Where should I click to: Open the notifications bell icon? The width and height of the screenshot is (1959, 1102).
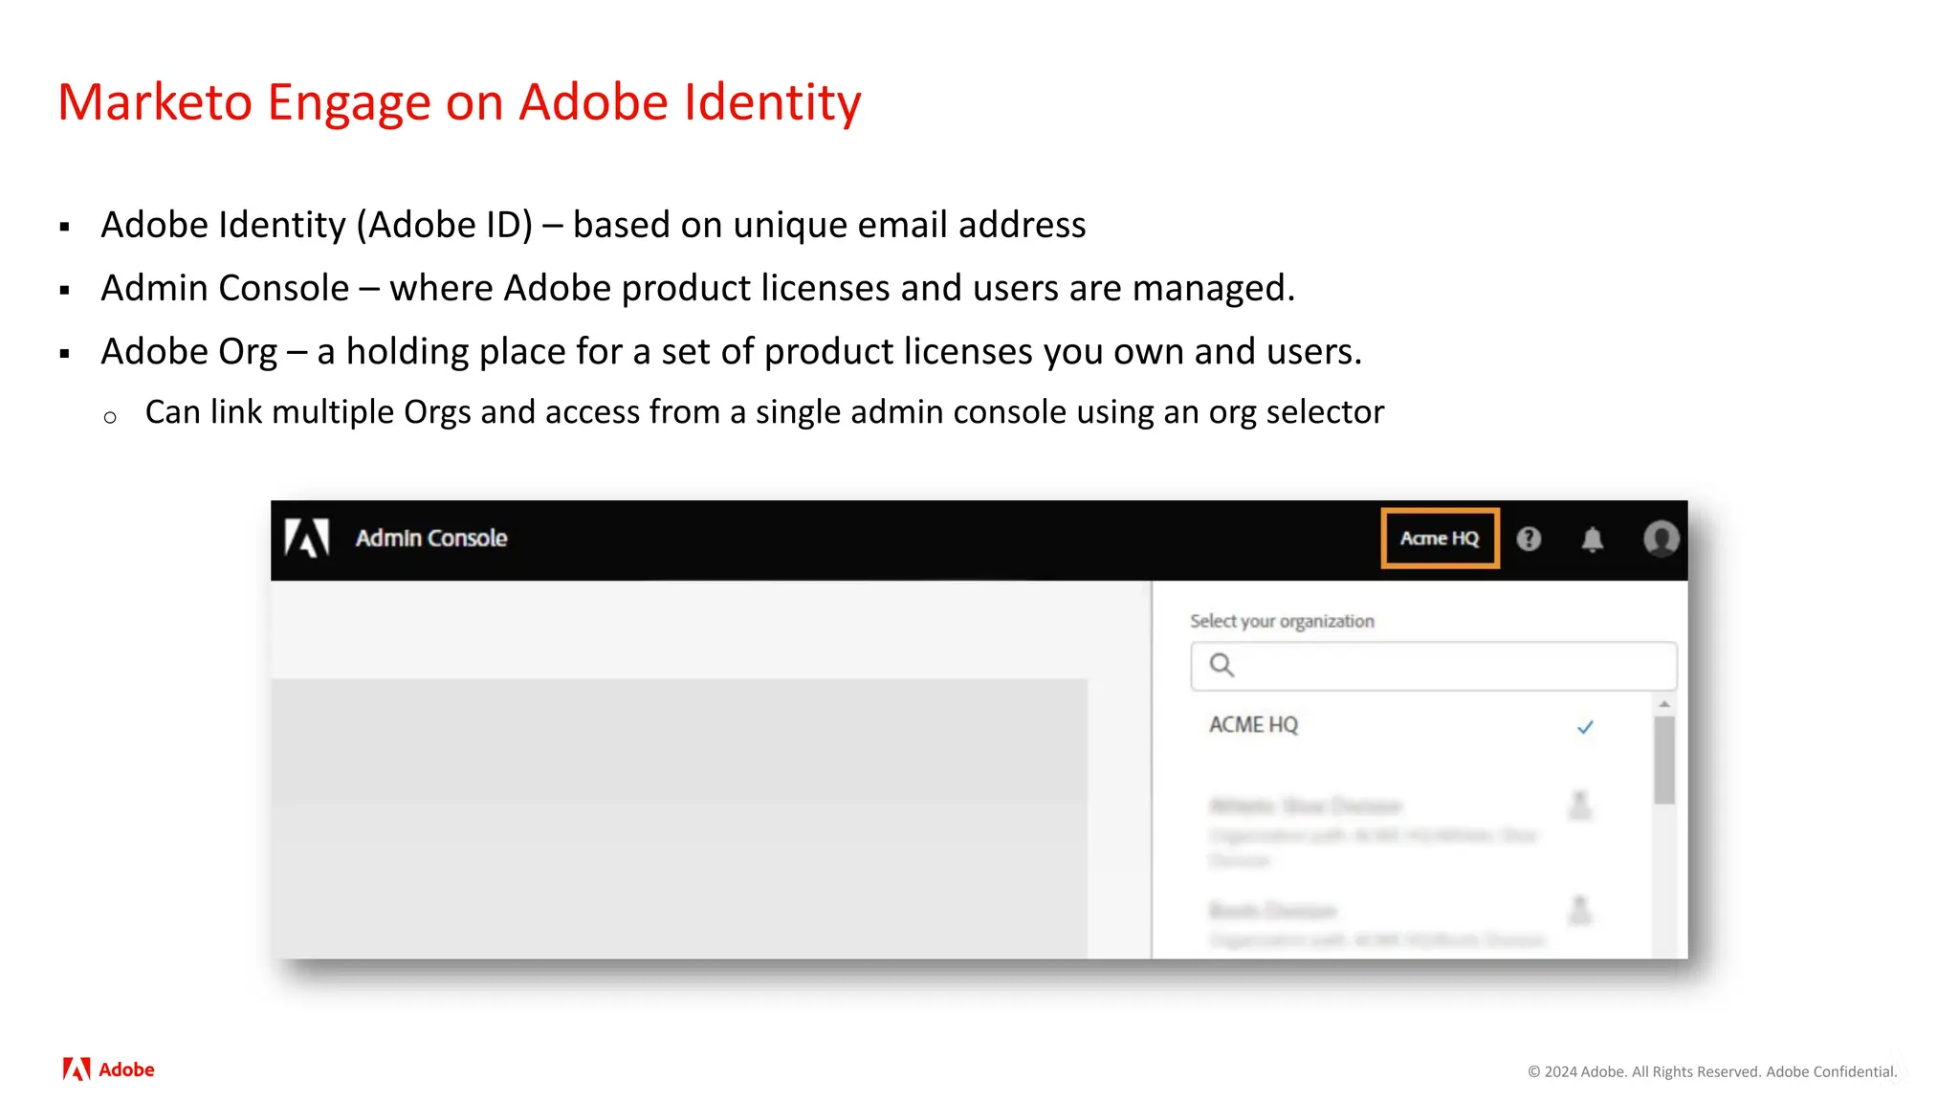pyautogui.click(x=1592, y=540)
